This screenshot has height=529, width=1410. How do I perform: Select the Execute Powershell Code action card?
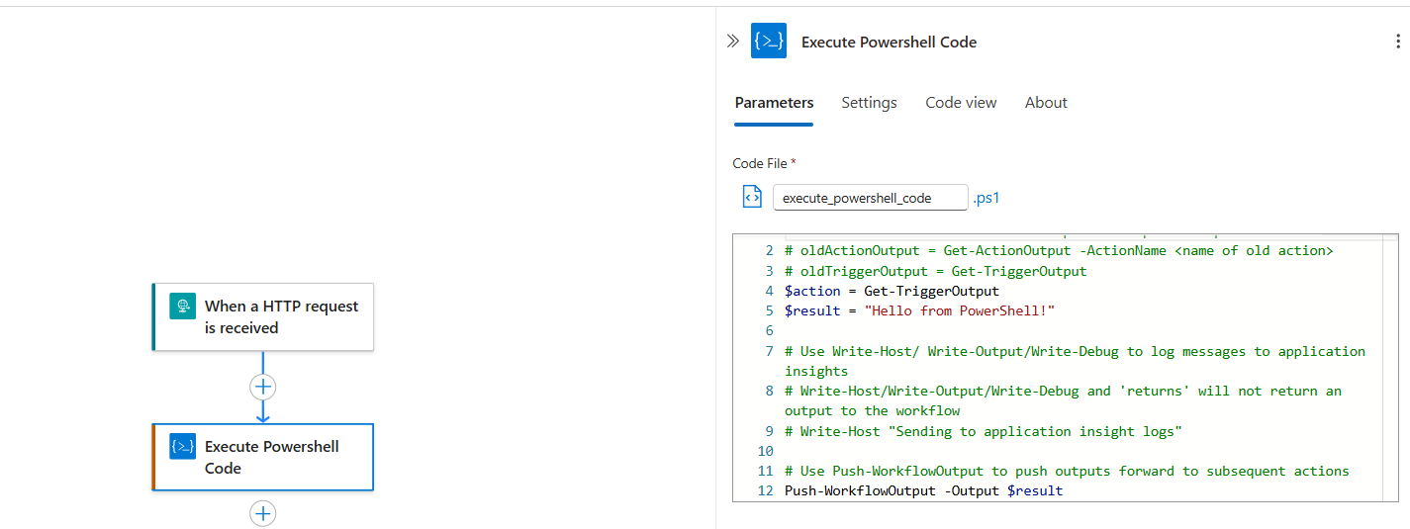(263, 457)
